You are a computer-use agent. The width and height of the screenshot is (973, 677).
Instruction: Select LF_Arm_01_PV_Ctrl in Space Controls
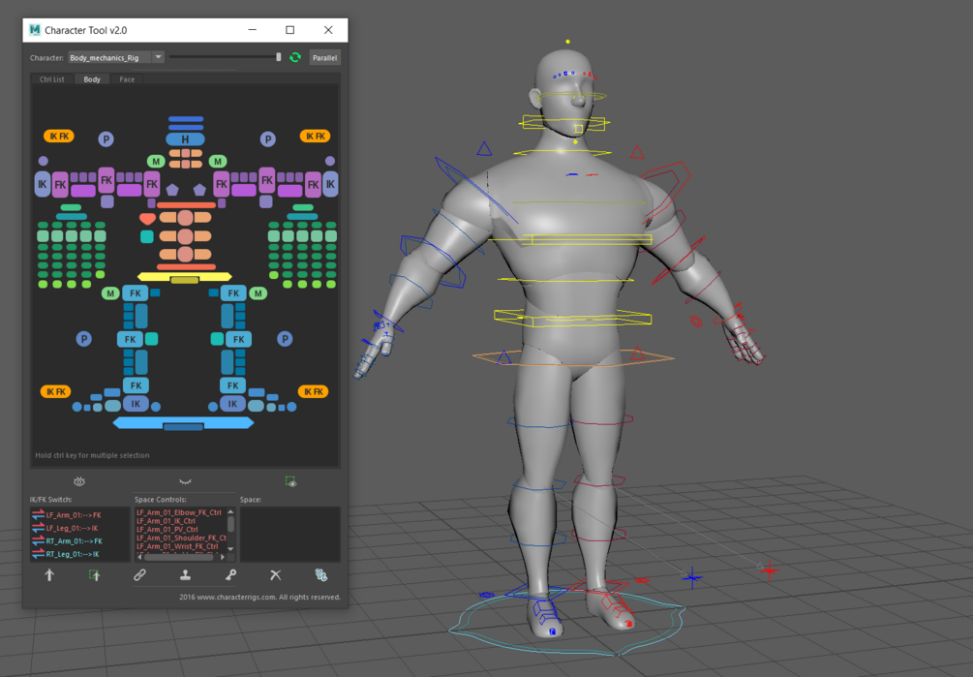point(167,530)
